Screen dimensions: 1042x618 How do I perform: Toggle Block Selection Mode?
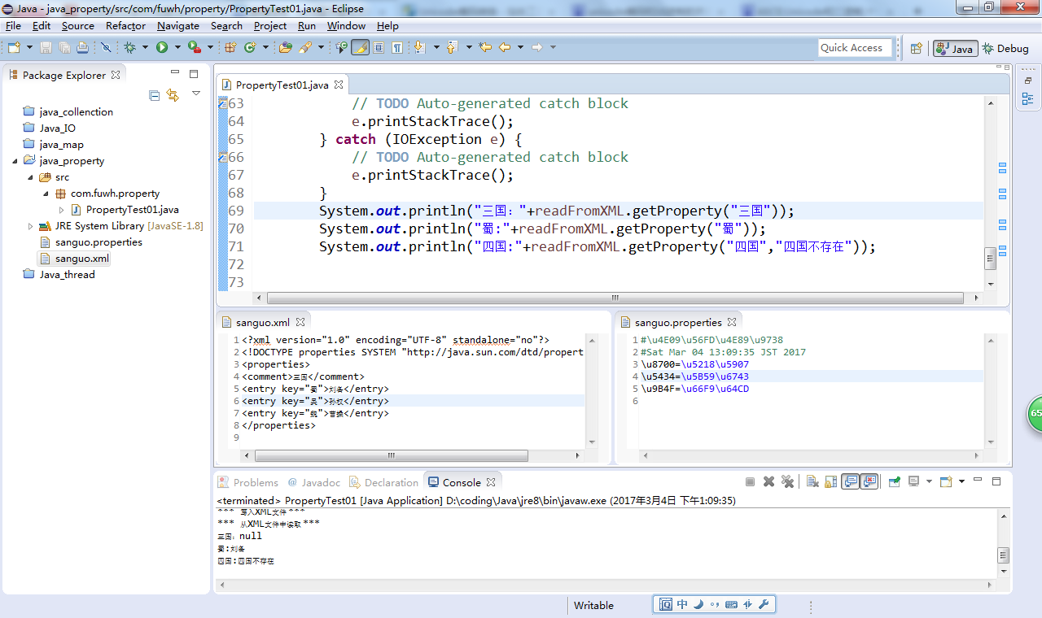click(379, 47)
